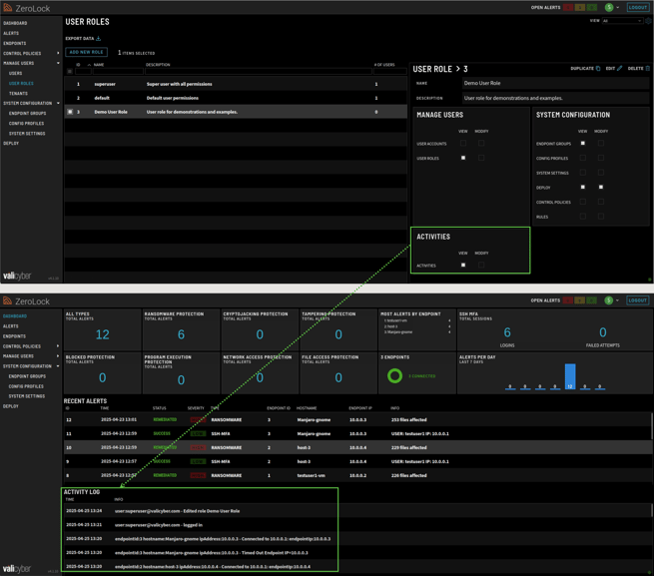Collapse System Configuration in Dashboard sidebar
Screen dimensions: 654x576
58,366
